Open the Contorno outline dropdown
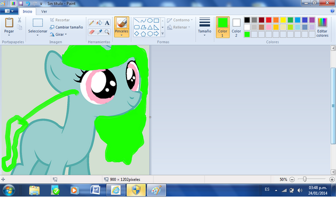336x210 pixels. 180,20
